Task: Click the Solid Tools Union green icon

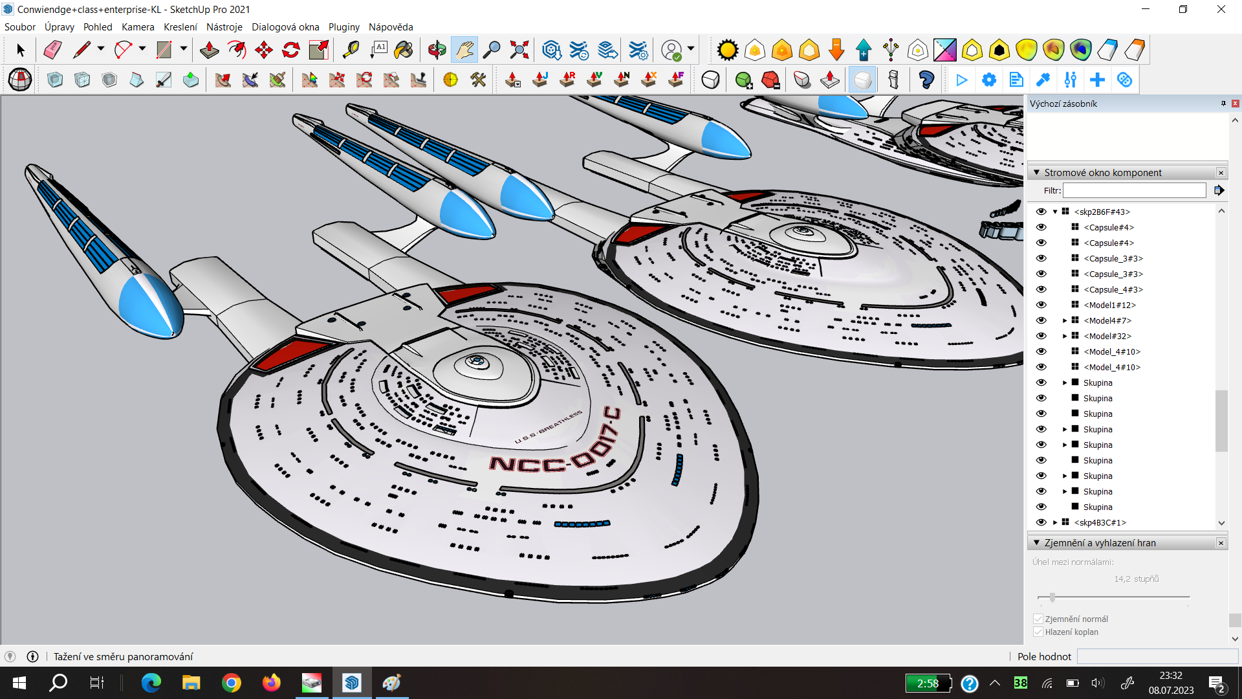Action: click(743, 80)
